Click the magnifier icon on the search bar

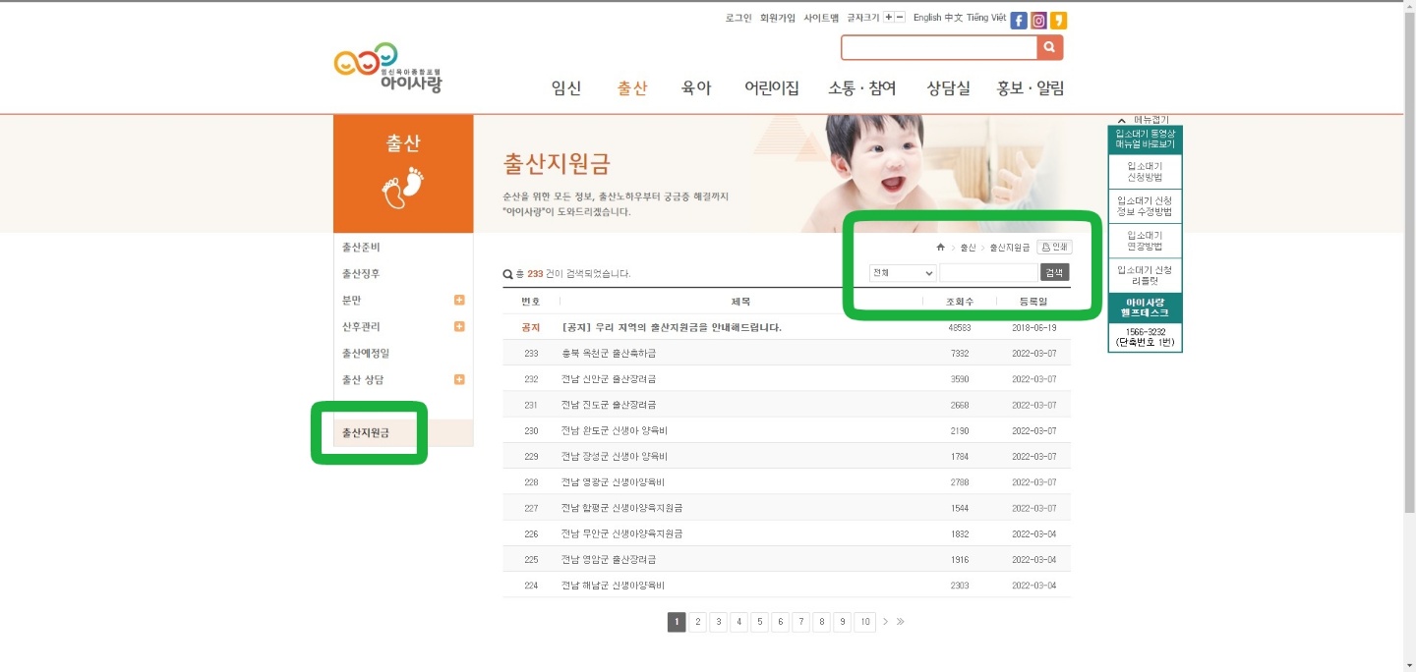[x=1048, y=47]
